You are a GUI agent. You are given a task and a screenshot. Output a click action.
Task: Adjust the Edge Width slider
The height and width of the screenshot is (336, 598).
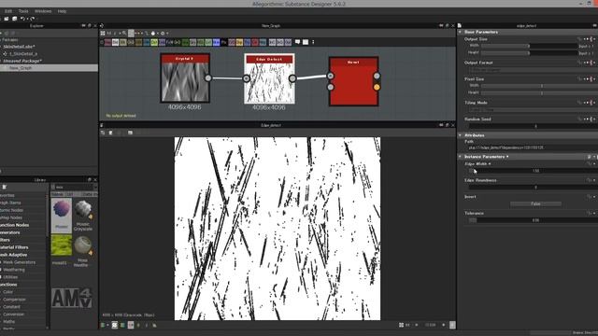[533, 171]
